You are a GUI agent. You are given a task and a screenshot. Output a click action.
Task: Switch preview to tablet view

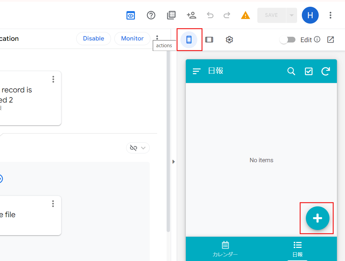pyautogui.click(x=209, y=39)
